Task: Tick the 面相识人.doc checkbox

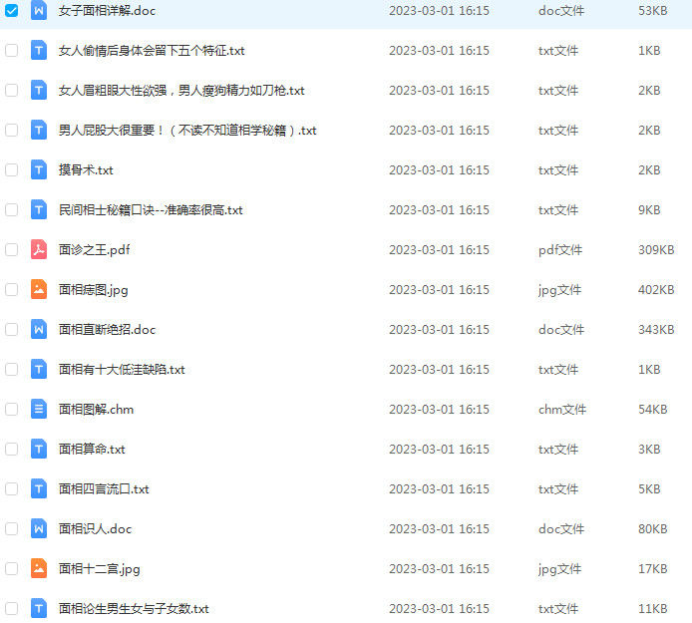Action: pos(12,528)
